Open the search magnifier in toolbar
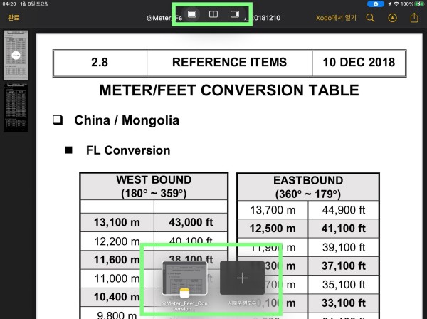 pyautogui.click(x=370, y=18)
